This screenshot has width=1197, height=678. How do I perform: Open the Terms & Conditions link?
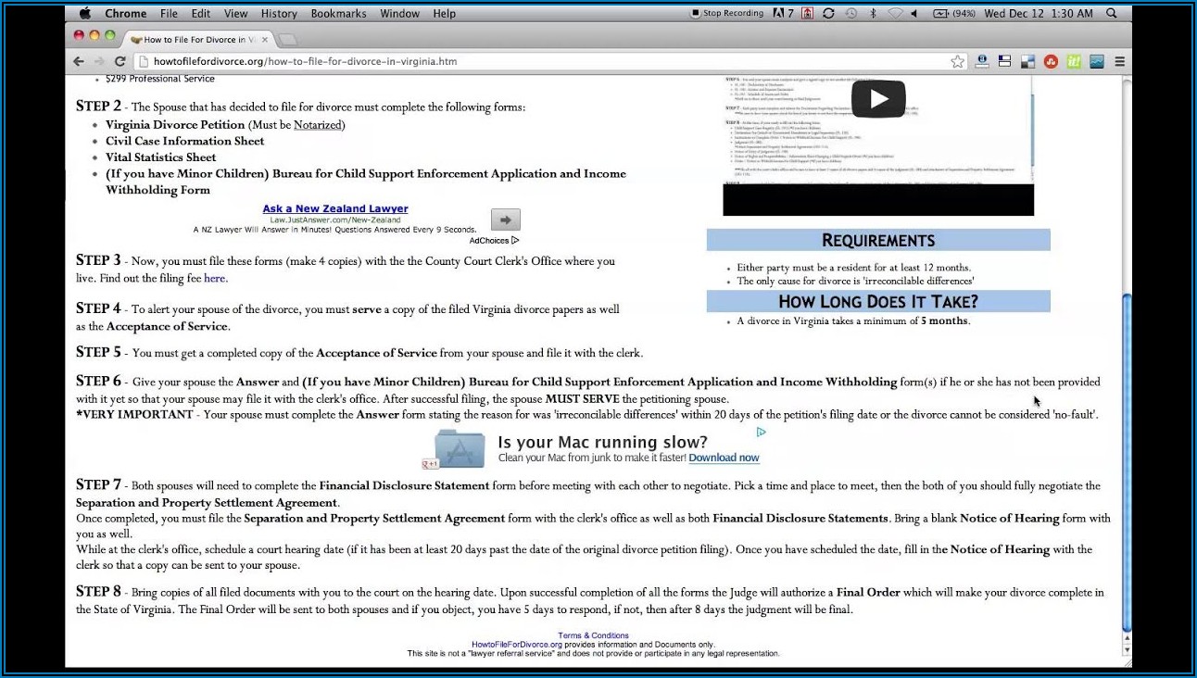[x=593, y=635]
